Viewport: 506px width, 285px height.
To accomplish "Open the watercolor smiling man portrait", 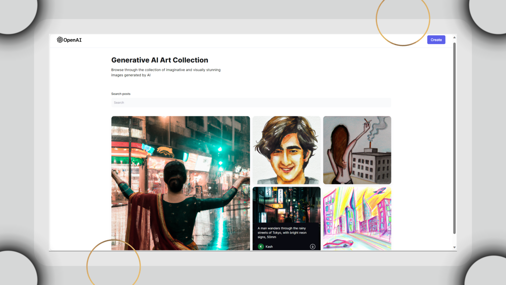I will pos(286,150).
